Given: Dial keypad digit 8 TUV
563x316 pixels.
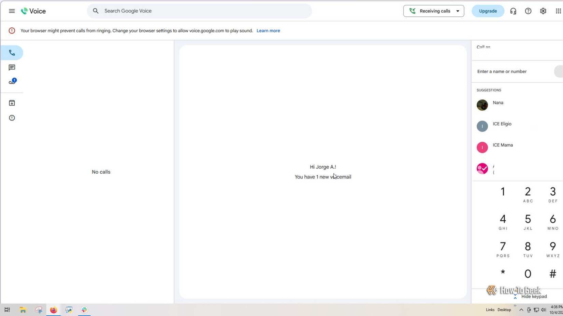Looking at the screenshot, I should tap(528, 249).
